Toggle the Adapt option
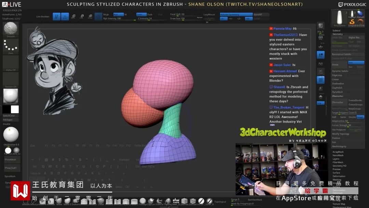Screen dimensions: 369x208 (360, 117)
